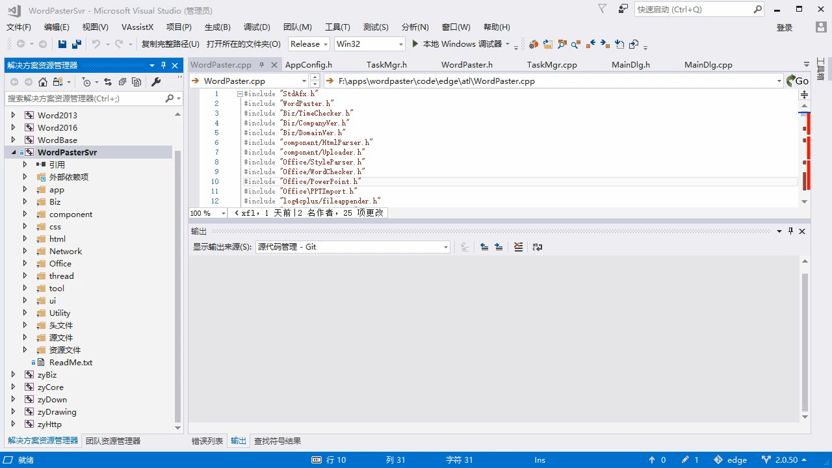
Task: Click 复制完整路径(U) button
Action: point(170,44)
